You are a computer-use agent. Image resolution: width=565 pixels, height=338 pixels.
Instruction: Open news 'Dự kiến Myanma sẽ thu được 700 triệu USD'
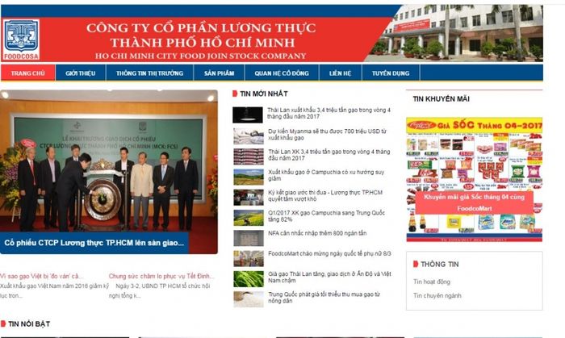(327, 135)
